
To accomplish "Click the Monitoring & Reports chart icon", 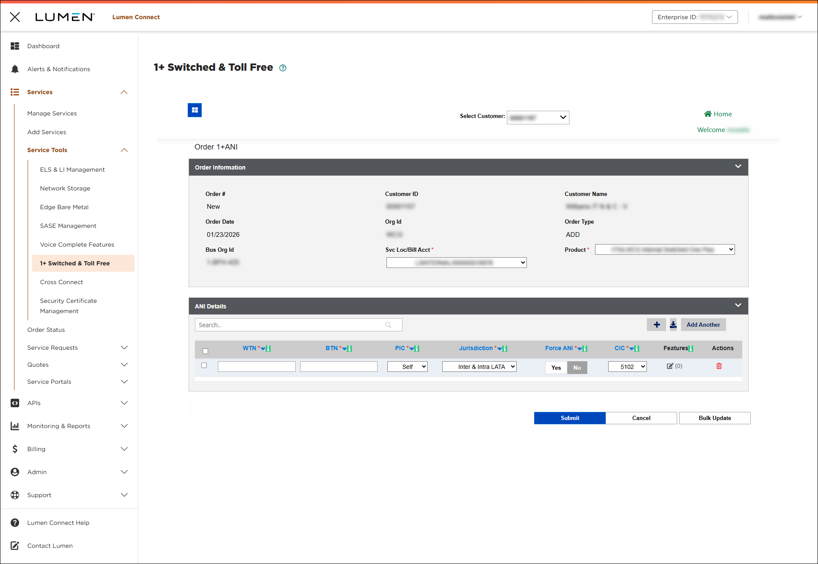I will point(15,426).
